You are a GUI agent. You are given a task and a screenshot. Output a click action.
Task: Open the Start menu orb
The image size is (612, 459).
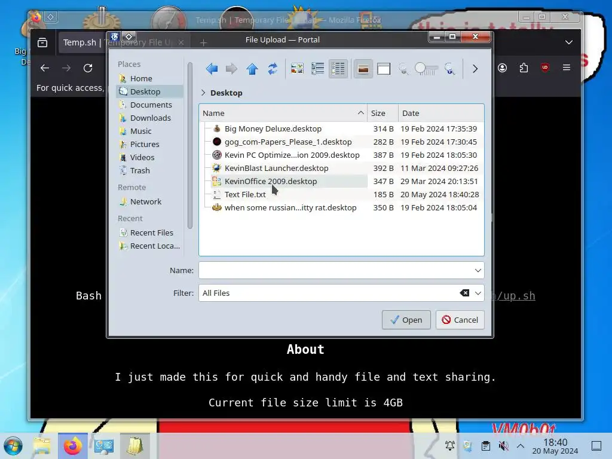tap(13, 446)
